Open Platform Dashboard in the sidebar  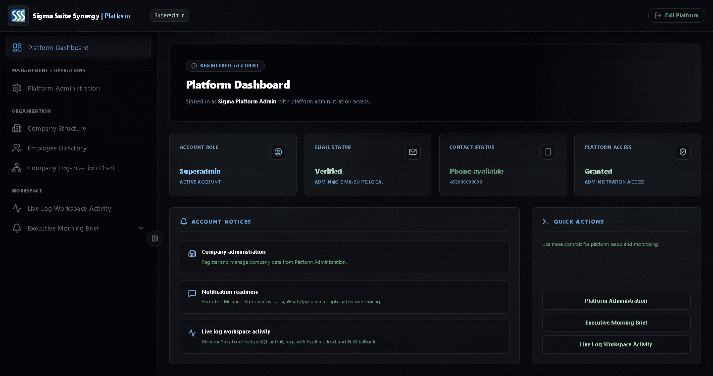pos(78,47)
